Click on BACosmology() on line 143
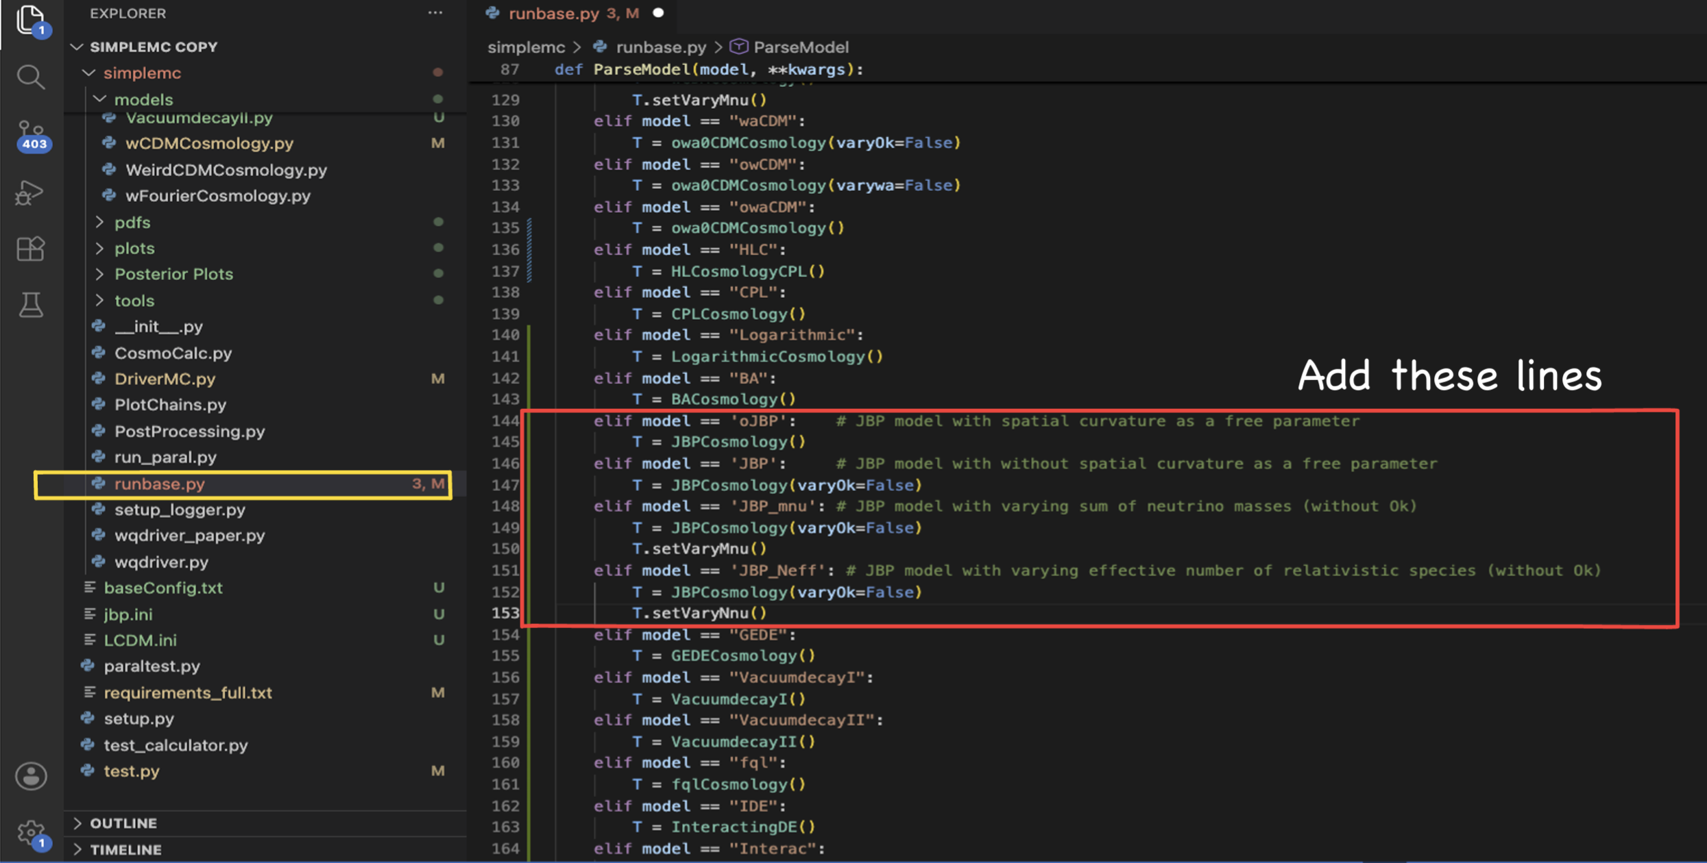The width and height of the screenshot is (1707, 863). click(x=734, y=399)
